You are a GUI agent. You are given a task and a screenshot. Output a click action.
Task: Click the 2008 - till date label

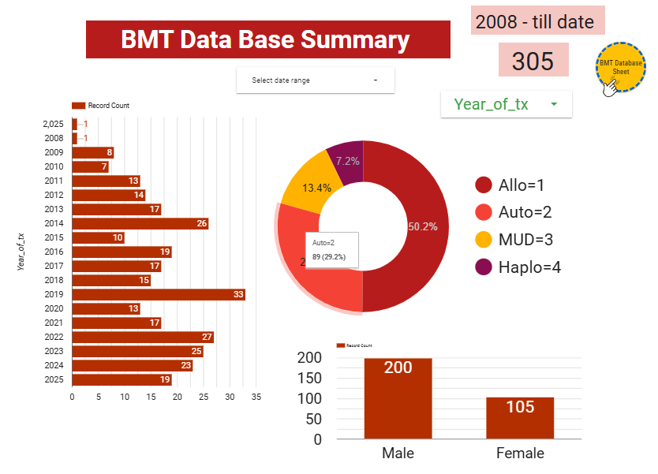538,21
